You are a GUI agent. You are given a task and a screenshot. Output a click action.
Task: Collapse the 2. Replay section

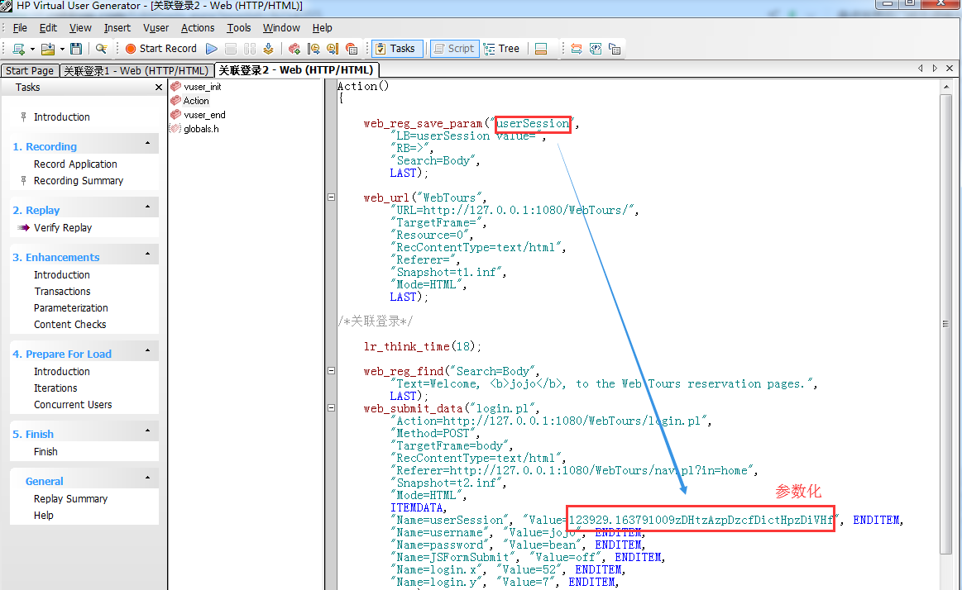[x=148, y=207]
